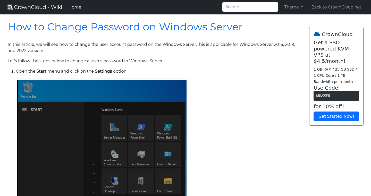
Task: Open Remote Desktop Connection
Action: tap(114, 181)
